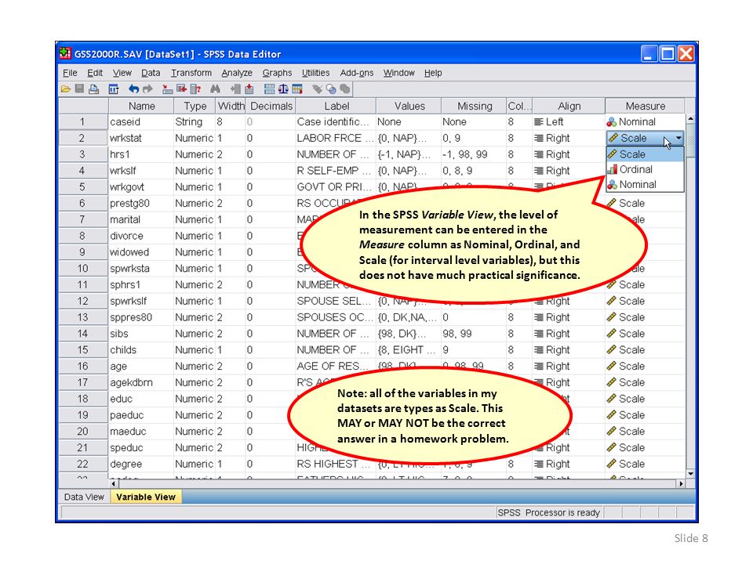This screenshot has height=564, width=753.
Task: Open the Edit menu
Action: pos(95,73)
